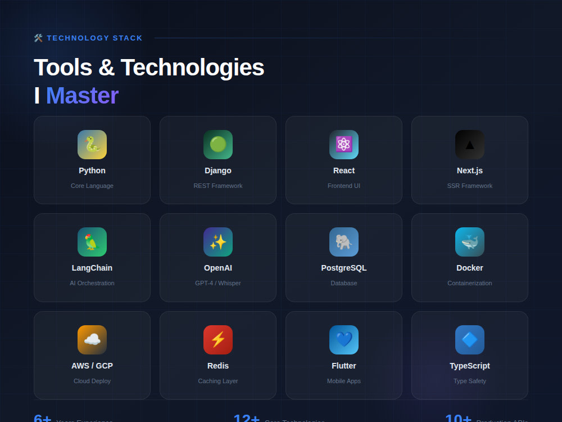Screen dimensions: 562x422
Task: Click the Next.js black triangle icon
Action: (x=469, y=145)
